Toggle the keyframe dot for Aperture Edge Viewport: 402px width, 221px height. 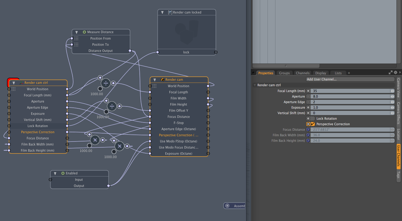click(308, 102)
